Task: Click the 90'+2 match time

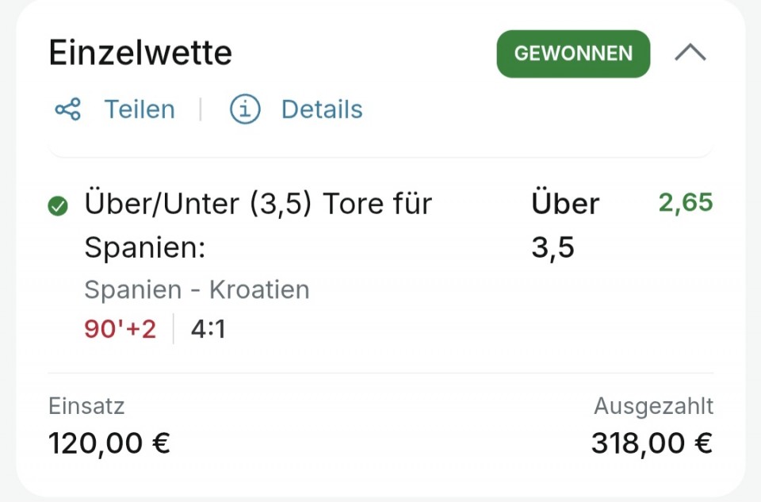Action: [x=120, y=329]
